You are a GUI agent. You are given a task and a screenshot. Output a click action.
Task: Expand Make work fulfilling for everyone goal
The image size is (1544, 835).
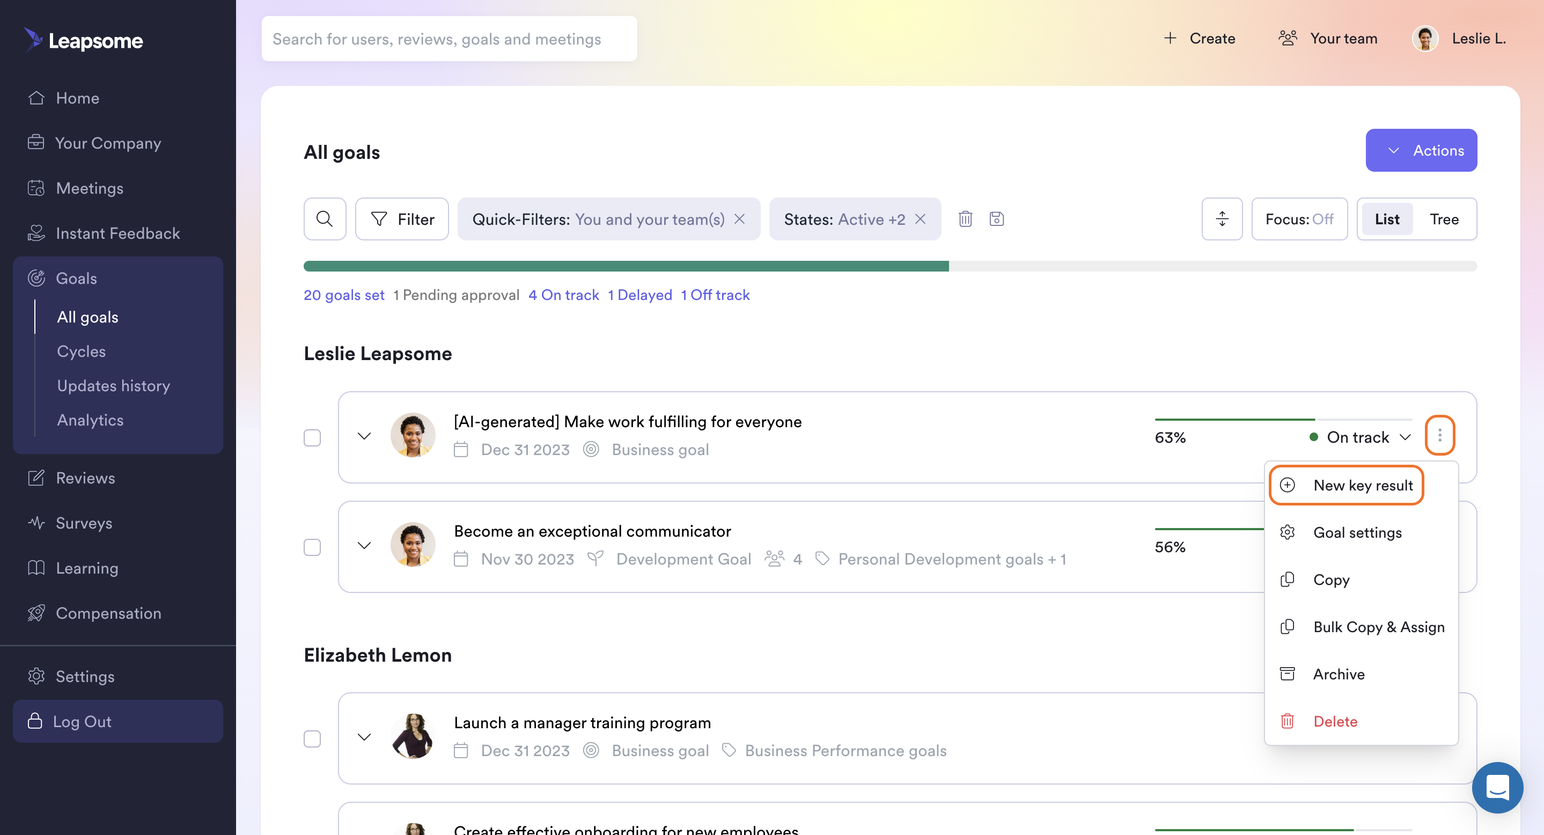tap(364, 436)
